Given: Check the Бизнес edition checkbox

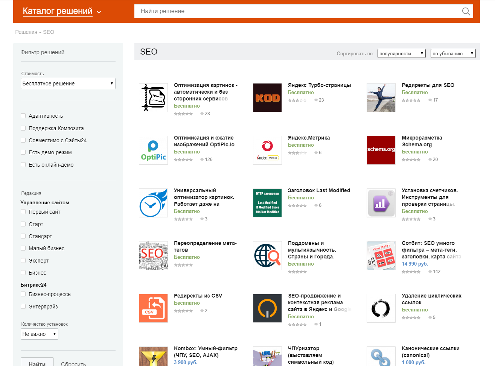Looking at the screenshot, I should [23, 273].
